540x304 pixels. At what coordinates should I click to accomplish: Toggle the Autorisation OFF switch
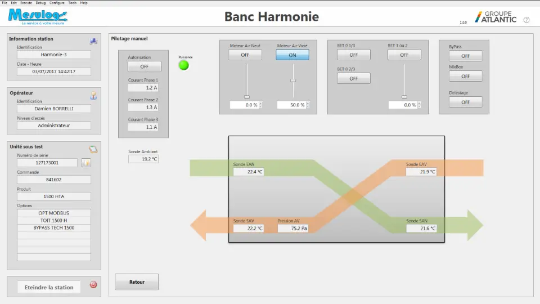(x=145, y=66)
